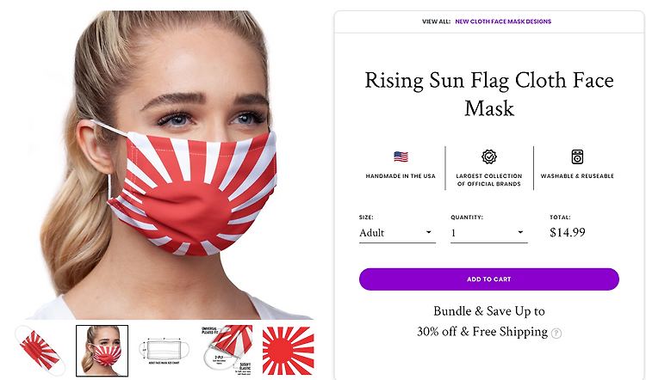Click the Quantity dropdown arrow
The height and width of the screenshot is (380, 646).
pyautogui.click(x=520, y=232)
